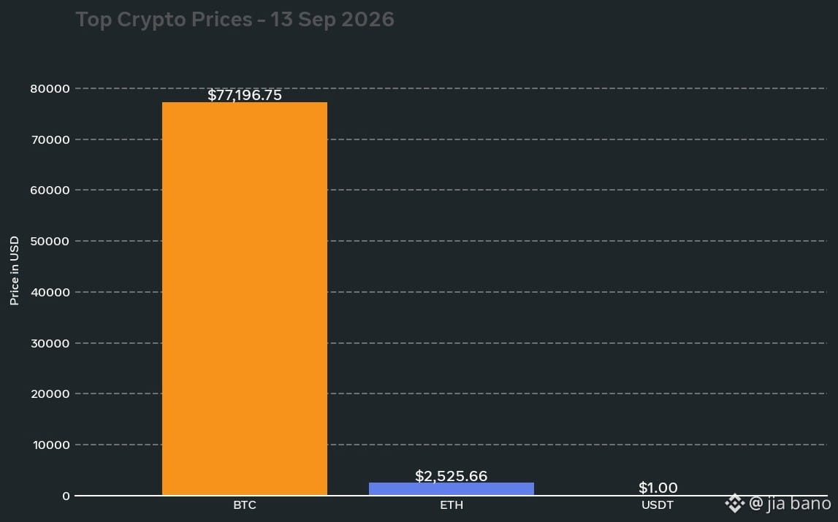The width and height of the screenshot is (838, 522).
Task: Click the BTC x-axis label
Action: pos(245,505)
